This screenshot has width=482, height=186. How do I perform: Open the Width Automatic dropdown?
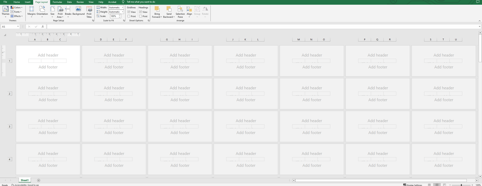123,7
